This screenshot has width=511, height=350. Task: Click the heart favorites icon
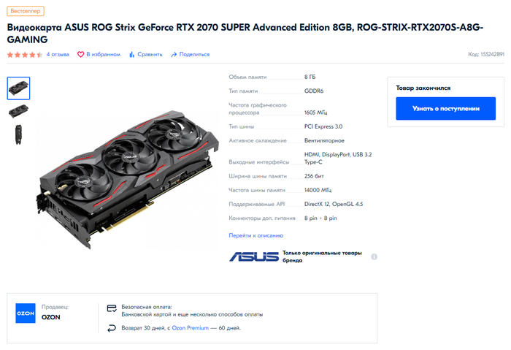[x=80, y=55]
